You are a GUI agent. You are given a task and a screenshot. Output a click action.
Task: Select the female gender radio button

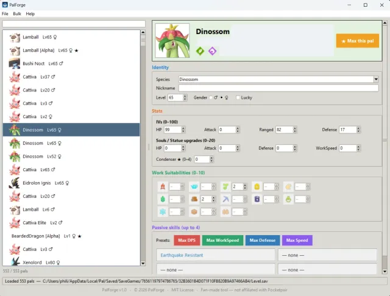(222, 97)
